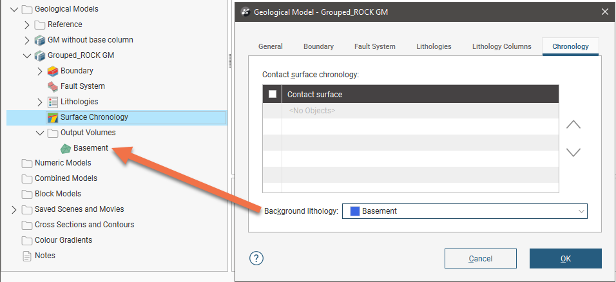Toggle the select-all contact surface checkbox
The image size is (616, 282).
(x=273, y=94)
